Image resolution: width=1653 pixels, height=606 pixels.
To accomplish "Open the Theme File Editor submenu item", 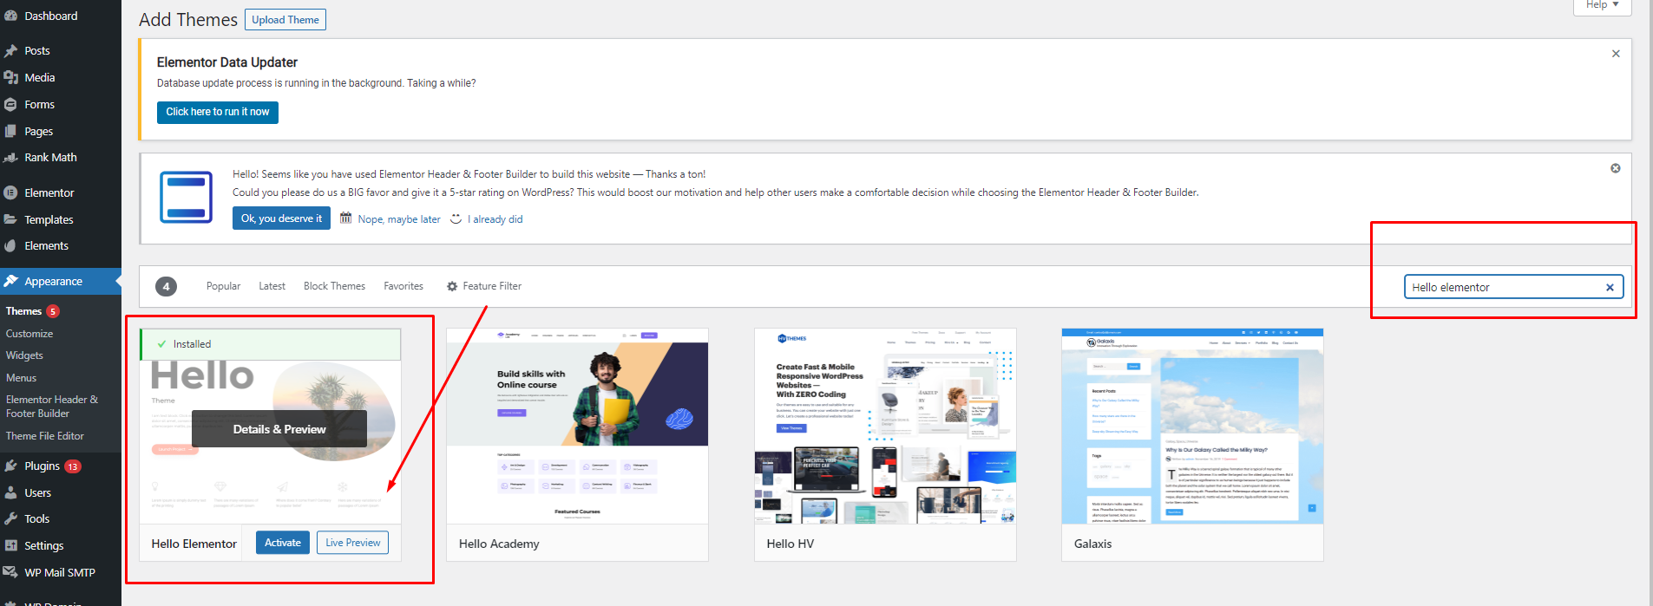I will pos(45,436).
